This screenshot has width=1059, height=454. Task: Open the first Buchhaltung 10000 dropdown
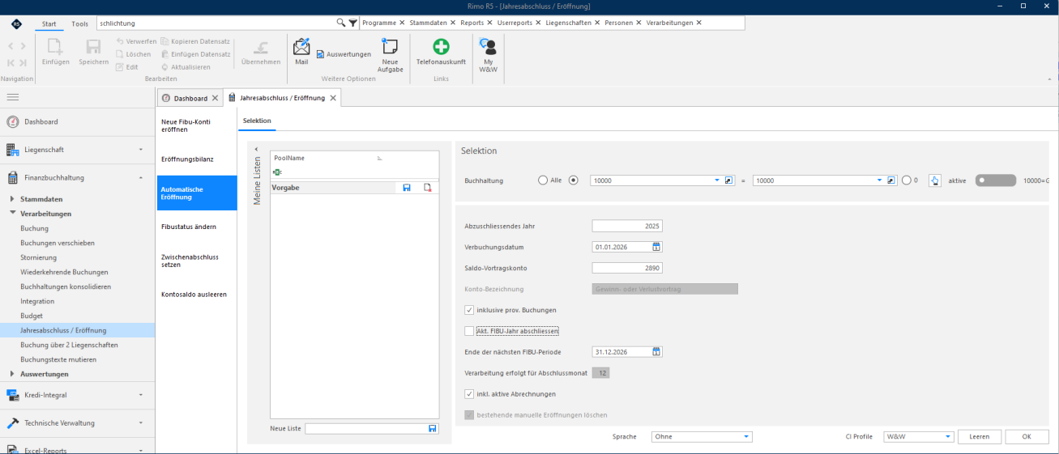[x=717, y=180]
